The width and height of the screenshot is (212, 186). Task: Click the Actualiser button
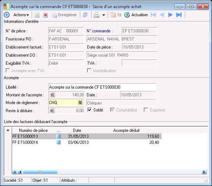point(136,15)
